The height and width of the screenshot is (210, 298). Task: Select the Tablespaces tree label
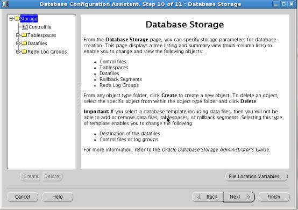[x=41, y=35]
